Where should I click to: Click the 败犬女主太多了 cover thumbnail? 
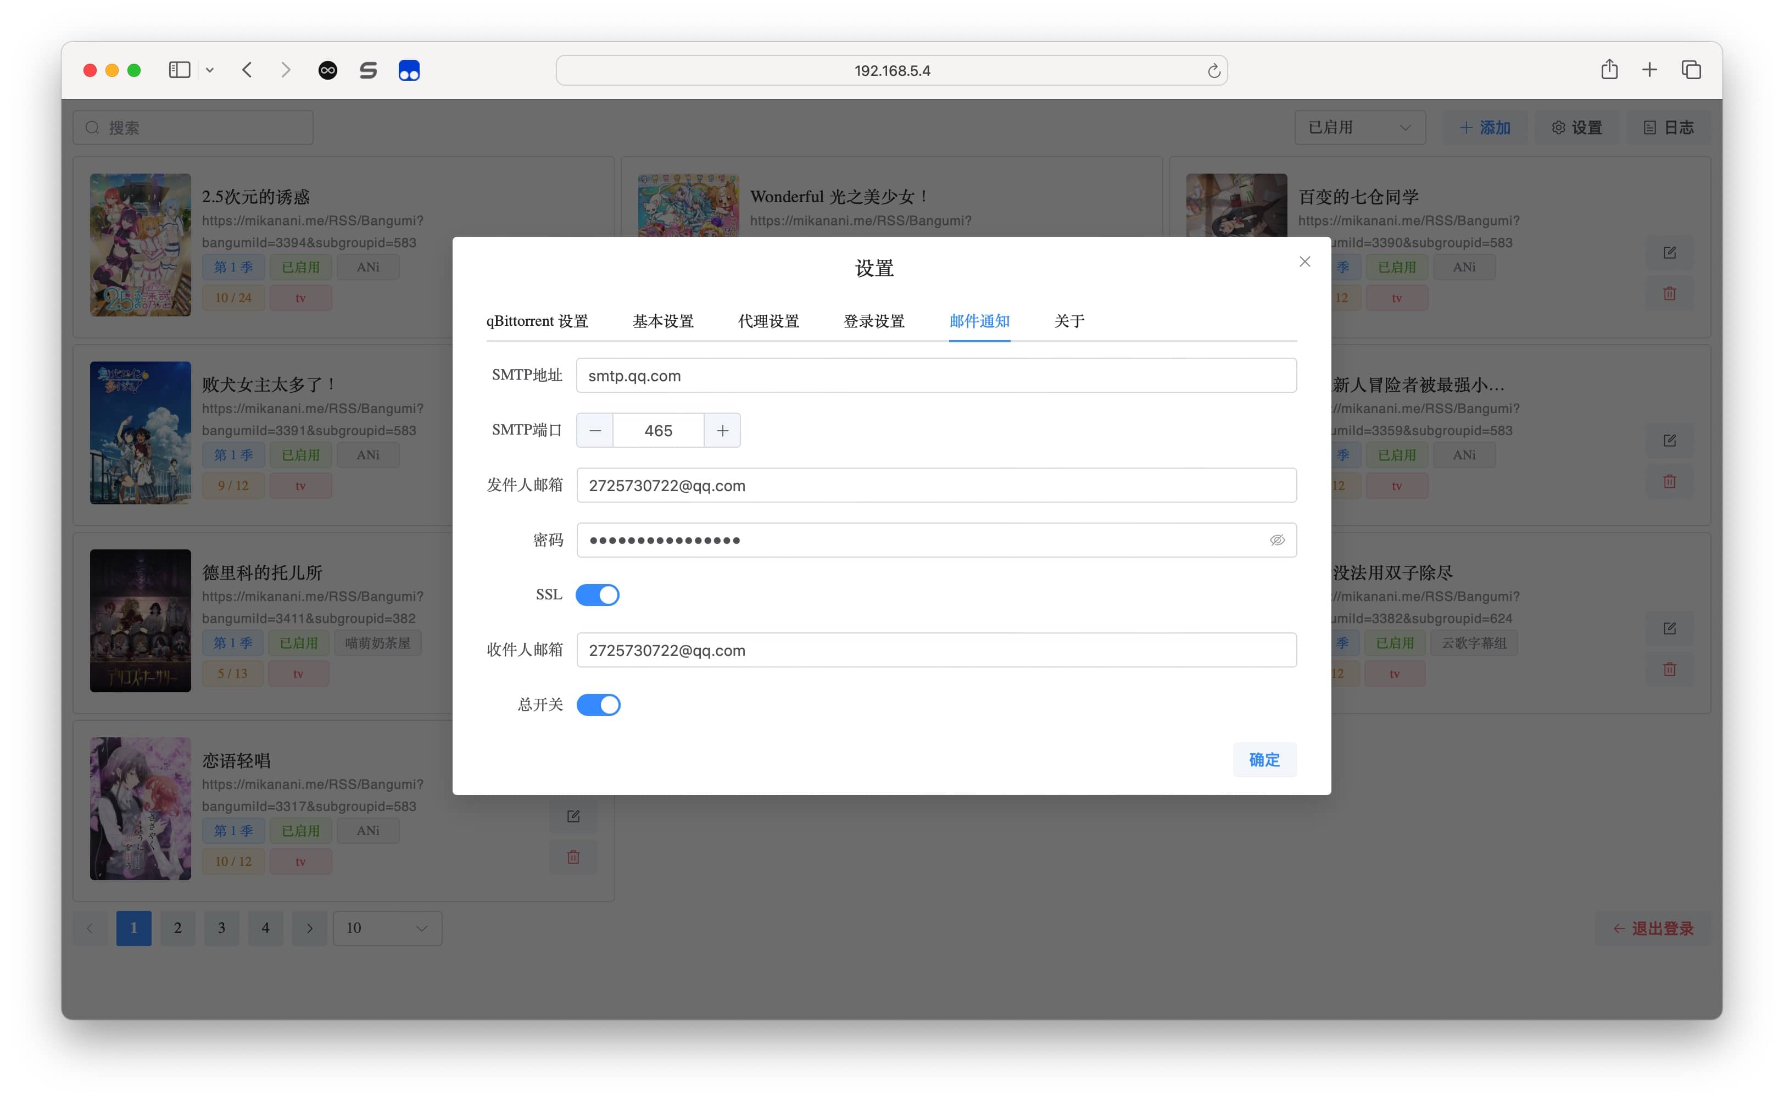(141, 432)
